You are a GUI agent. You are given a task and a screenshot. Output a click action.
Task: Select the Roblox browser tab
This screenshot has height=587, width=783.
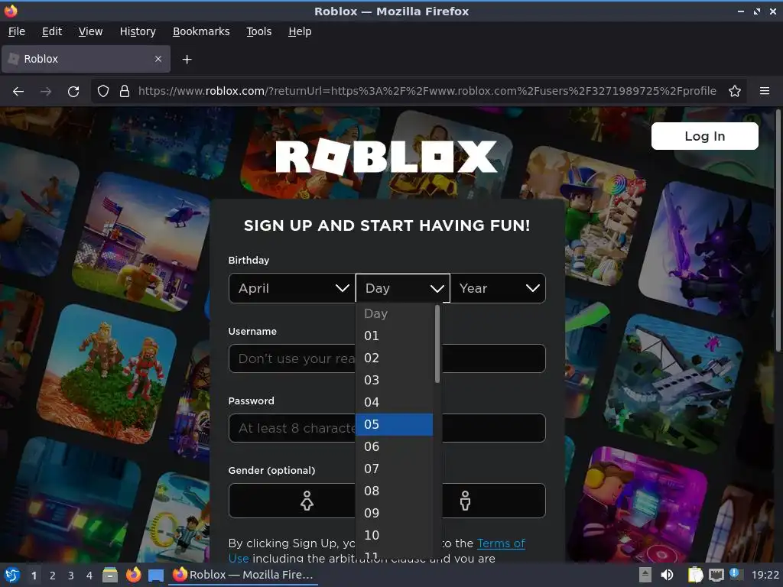tap(86, 59)
